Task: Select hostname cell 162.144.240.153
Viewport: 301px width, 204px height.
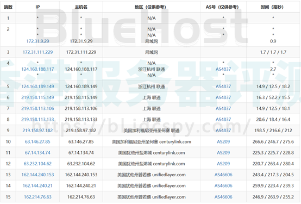Action: (x=81, y=175)
